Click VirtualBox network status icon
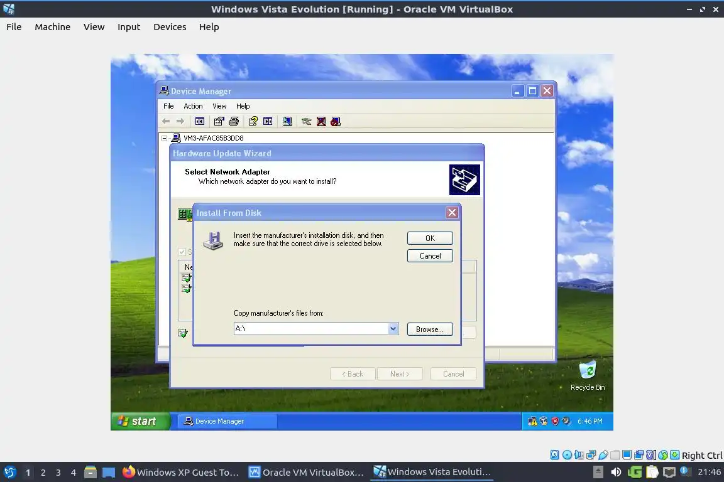The width and height of the screenshot is (724, 482). click(x=591, y=455)
